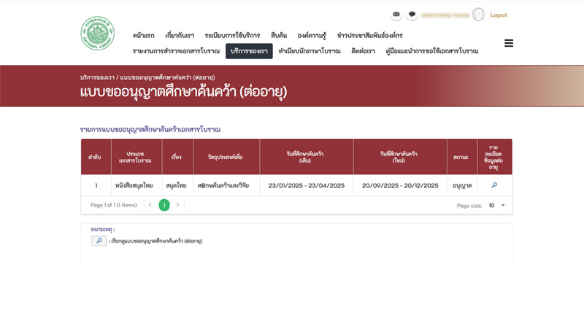Open the hamburger menu icon
Screen dimensions: 584x328
509,43
